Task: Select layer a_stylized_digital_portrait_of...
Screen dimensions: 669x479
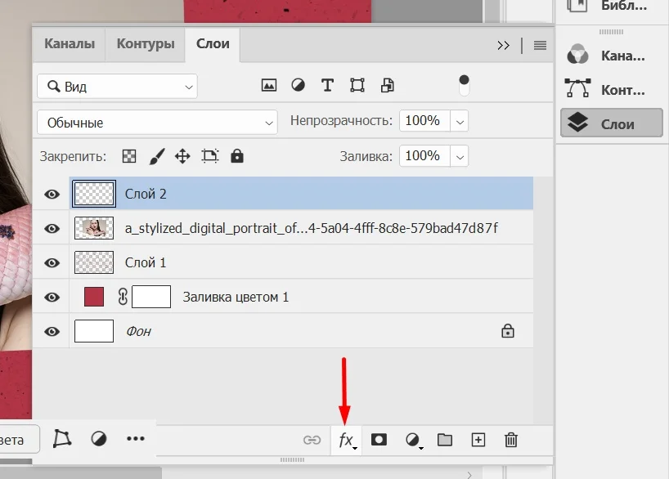Action: [311, 228]
